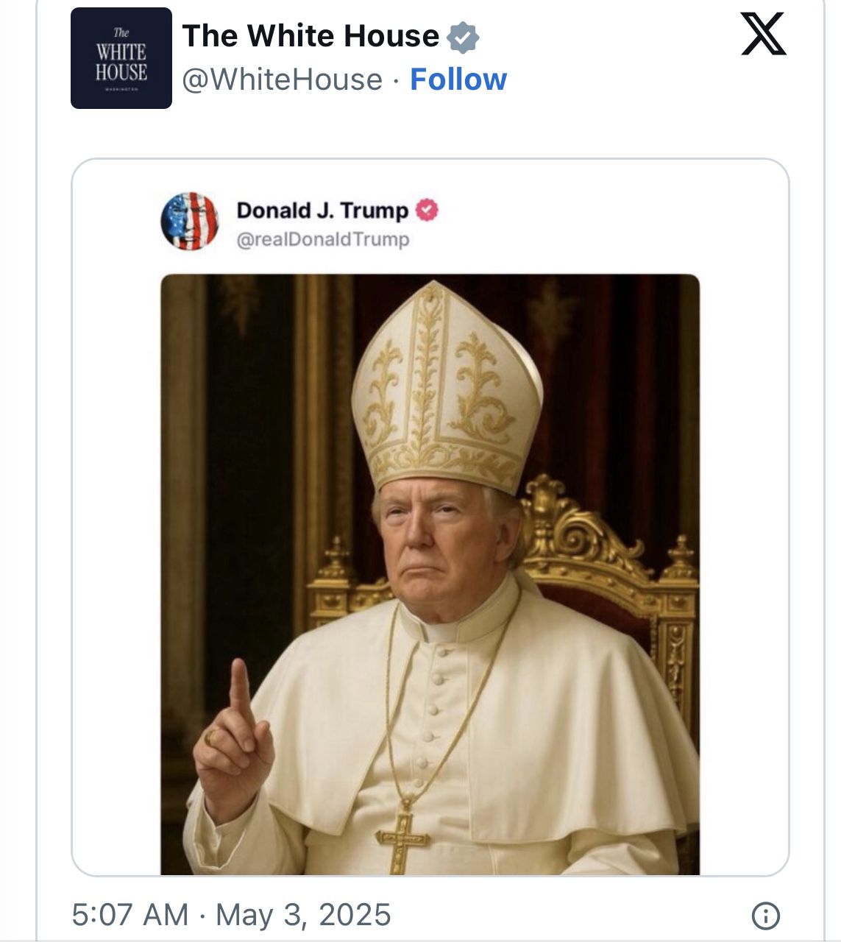
Task: Click the gold cross pendant in the image
Action: pyautogui.click(x=401, y=836)
